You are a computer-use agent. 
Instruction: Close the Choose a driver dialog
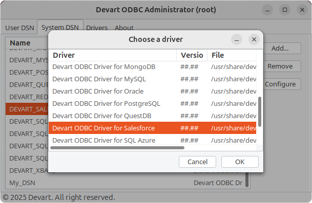pos(254,39)
